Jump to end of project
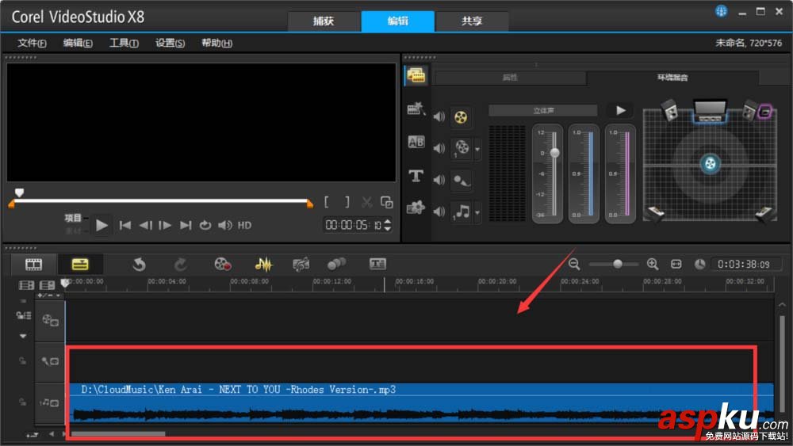The image size is (793, 446). [186, 225]
